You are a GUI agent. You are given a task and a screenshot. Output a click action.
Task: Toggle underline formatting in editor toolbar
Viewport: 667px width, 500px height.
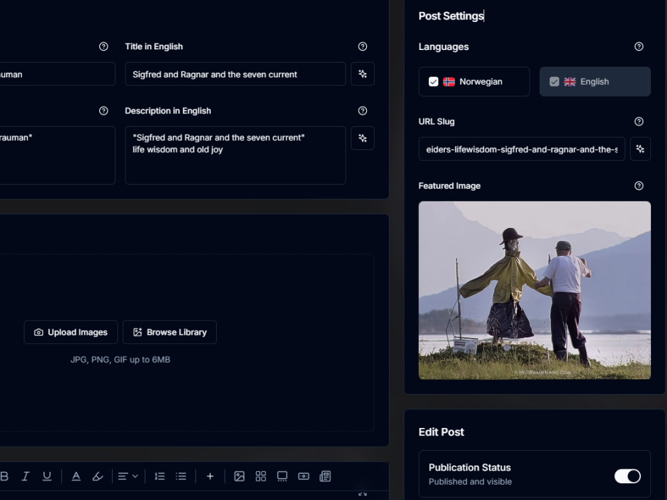47,476
